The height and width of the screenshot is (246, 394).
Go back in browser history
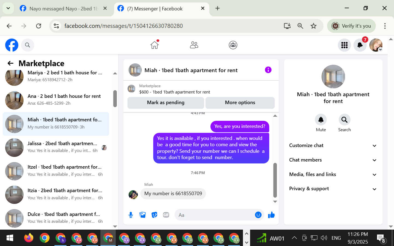(x=9, y=26)
